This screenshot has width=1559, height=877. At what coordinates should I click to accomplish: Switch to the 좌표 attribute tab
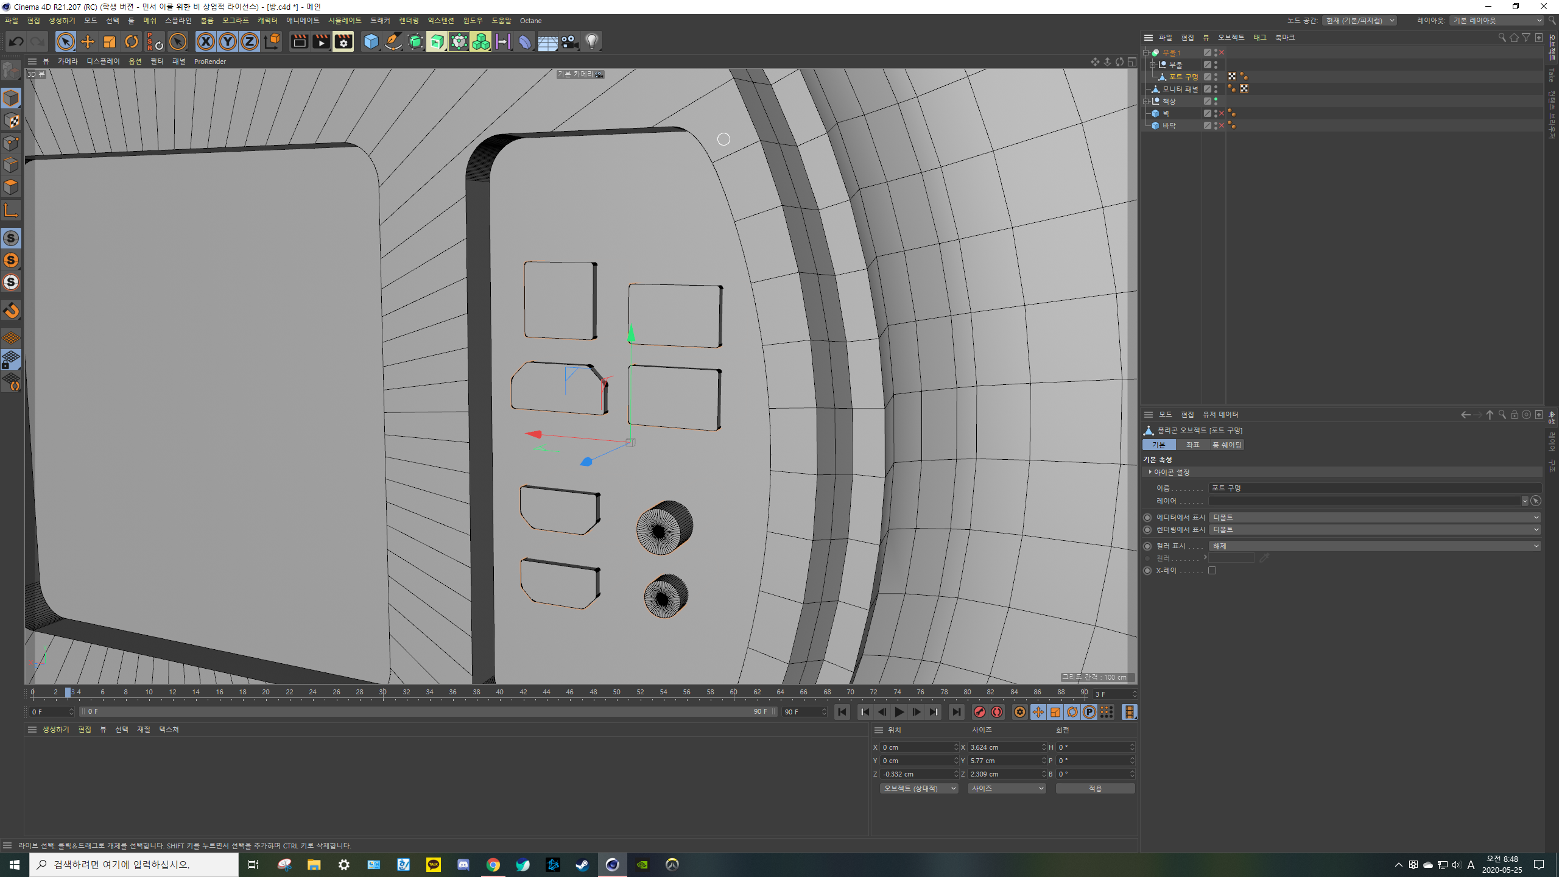point(1192,445)
